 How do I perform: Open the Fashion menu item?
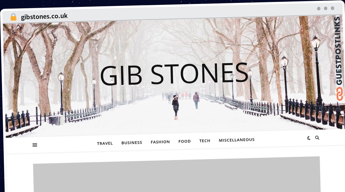pyautogui.click(x=160, y=142)
